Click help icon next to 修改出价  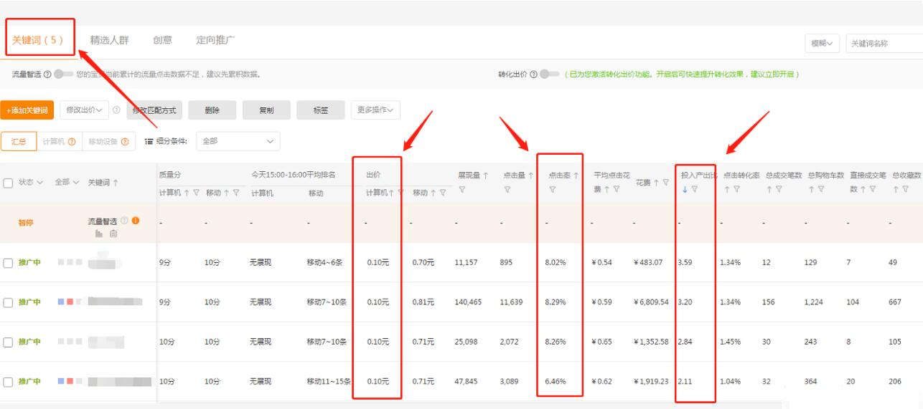point(116,110)
